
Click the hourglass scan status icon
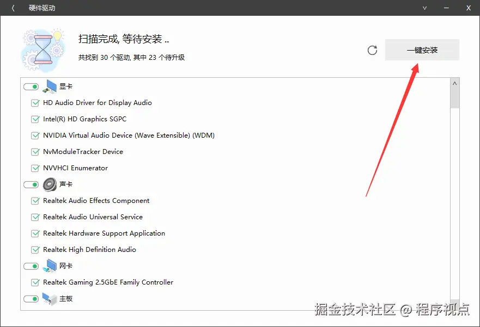point(43,50)
